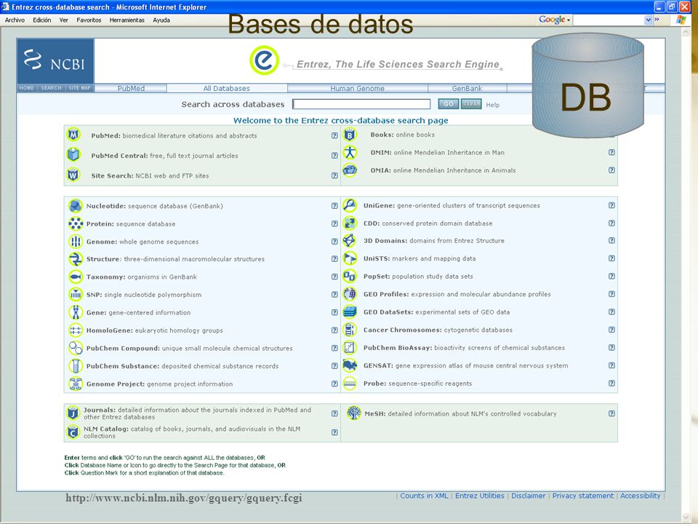Open the PubMed database icon
The height and width of the screenshot is (524, 698).
point(73,134)
